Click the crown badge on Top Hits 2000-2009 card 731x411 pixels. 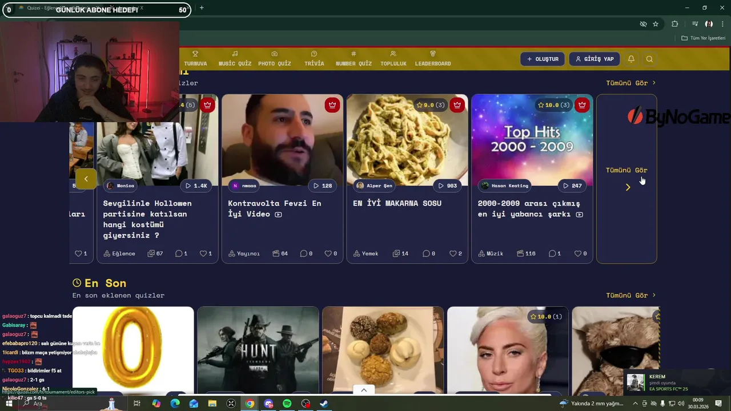(x=582, y=105)
